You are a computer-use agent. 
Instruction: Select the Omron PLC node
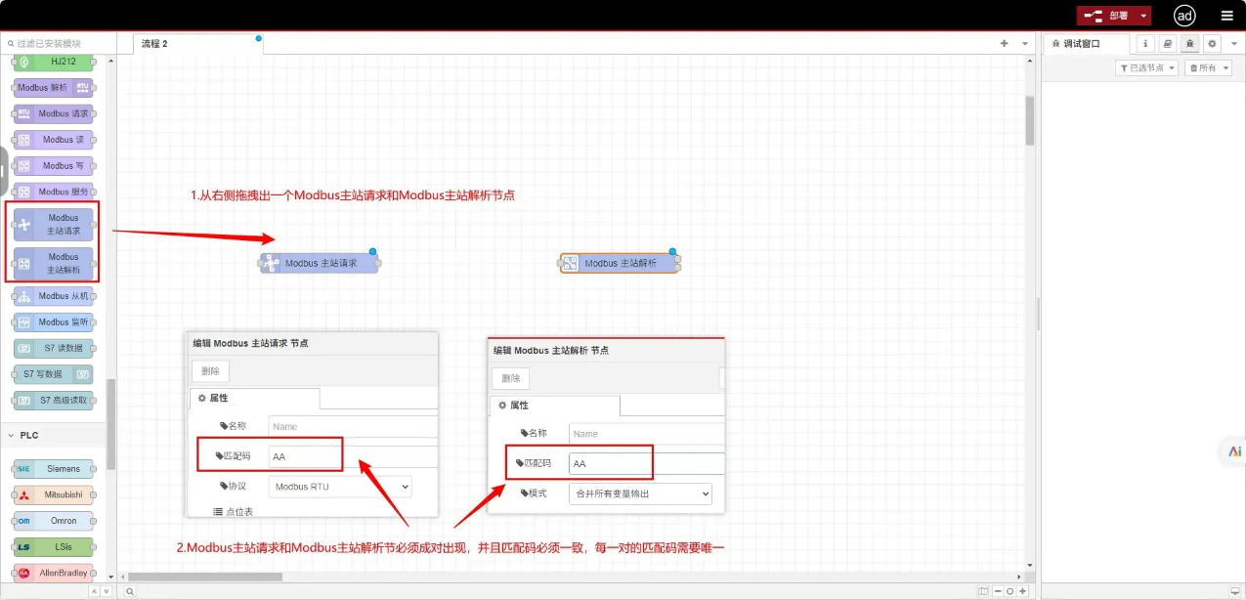54,520
